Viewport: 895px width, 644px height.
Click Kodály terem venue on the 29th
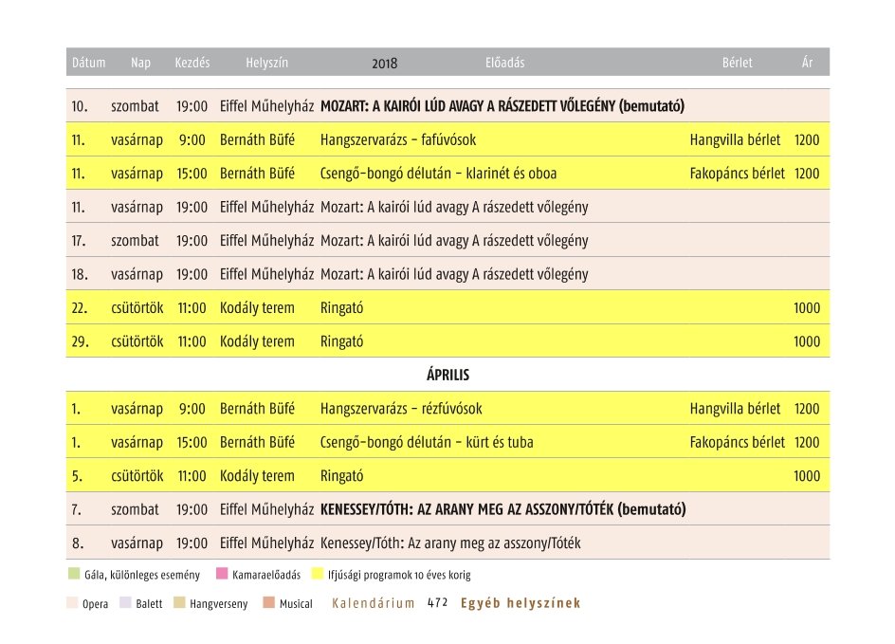click(x=258, y=342)
